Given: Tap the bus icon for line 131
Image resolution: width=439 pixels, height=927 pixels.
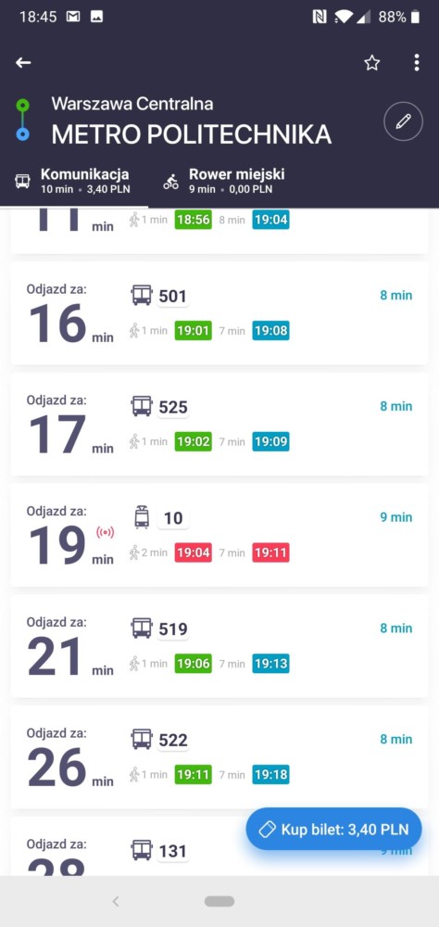Looking at the screenshot, I should [142, 850].
